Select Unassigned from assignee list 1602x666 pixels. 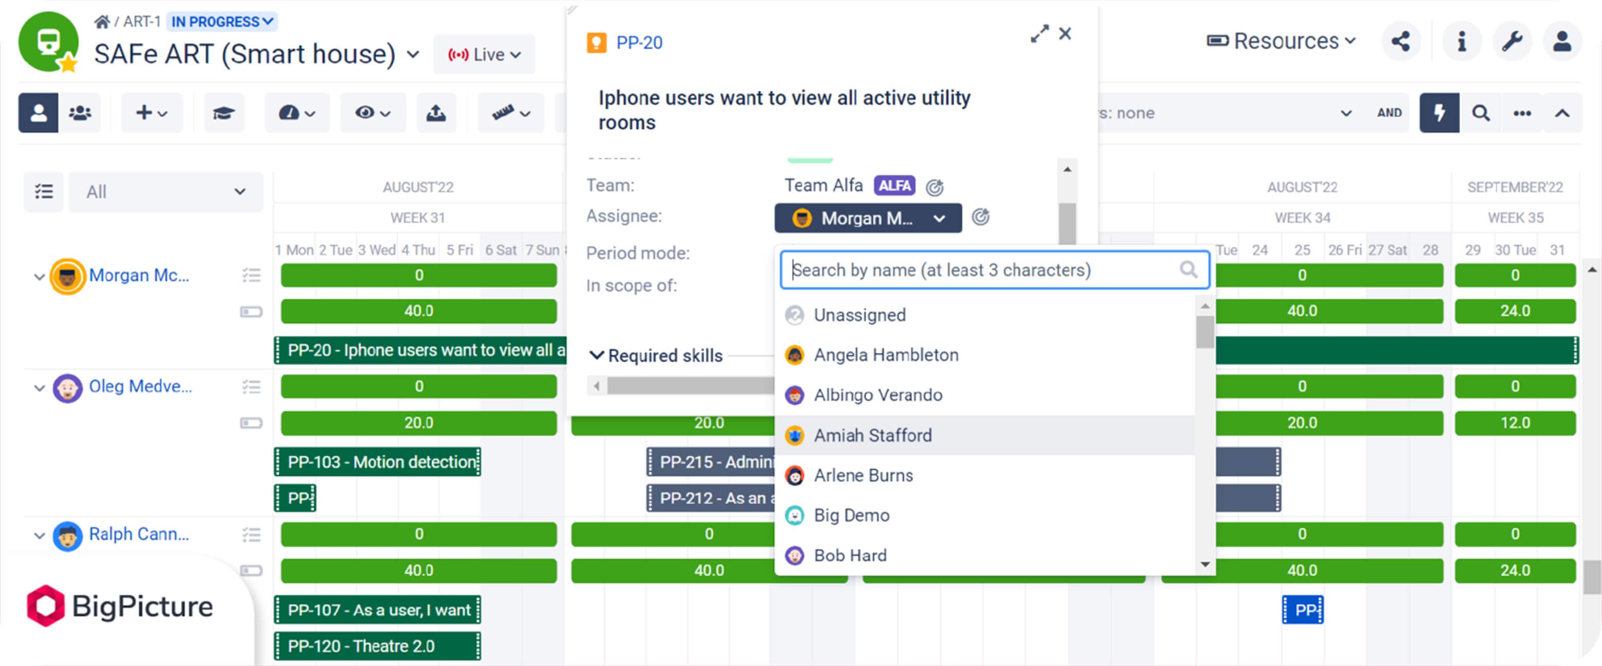[985, 315]
